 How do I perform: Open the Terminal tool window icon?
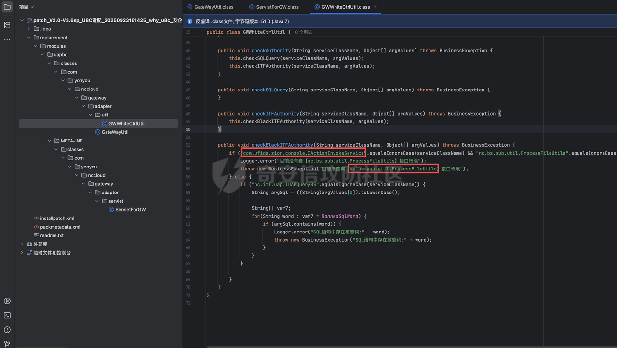tap(7, 315)
